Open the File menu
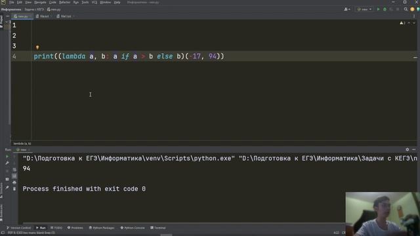Viewport: 420px width, 236px height. pyautogui.click(x=12, y=3)
